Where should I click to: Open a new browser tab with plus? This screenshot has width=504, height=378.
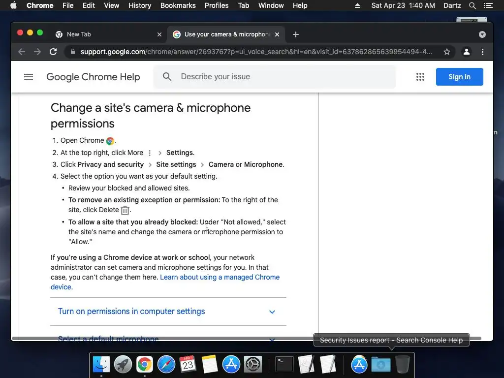point(296,34)
